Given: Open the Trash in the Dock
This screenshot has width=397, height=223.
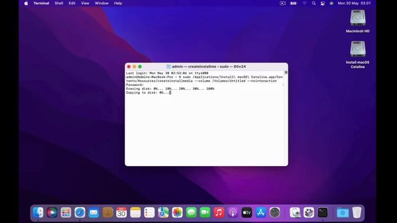Looking at the screenshot, I should (x=357, y=212).
